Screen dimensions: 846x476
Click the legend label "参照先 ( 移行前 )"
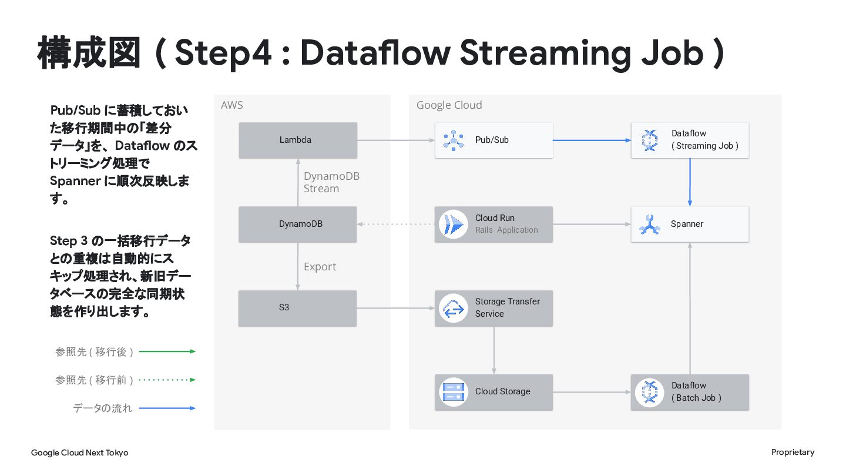95,380
